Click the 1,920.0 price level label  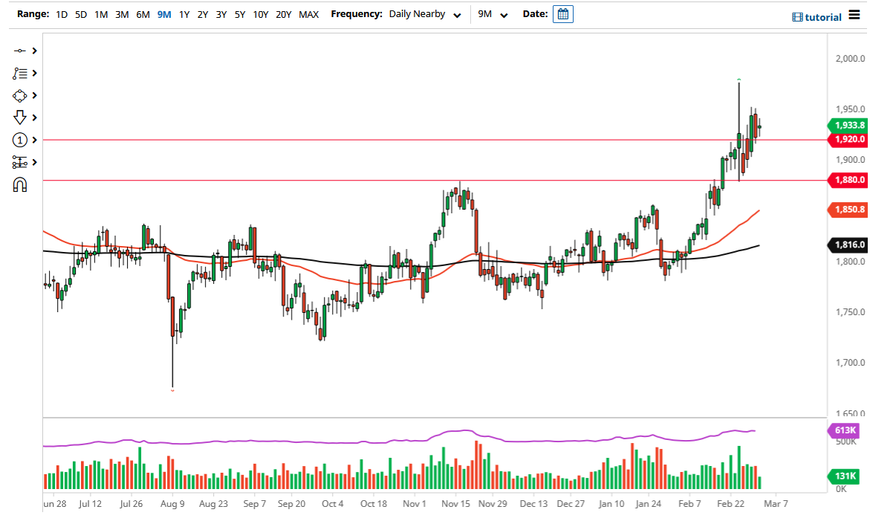point(847,139)
